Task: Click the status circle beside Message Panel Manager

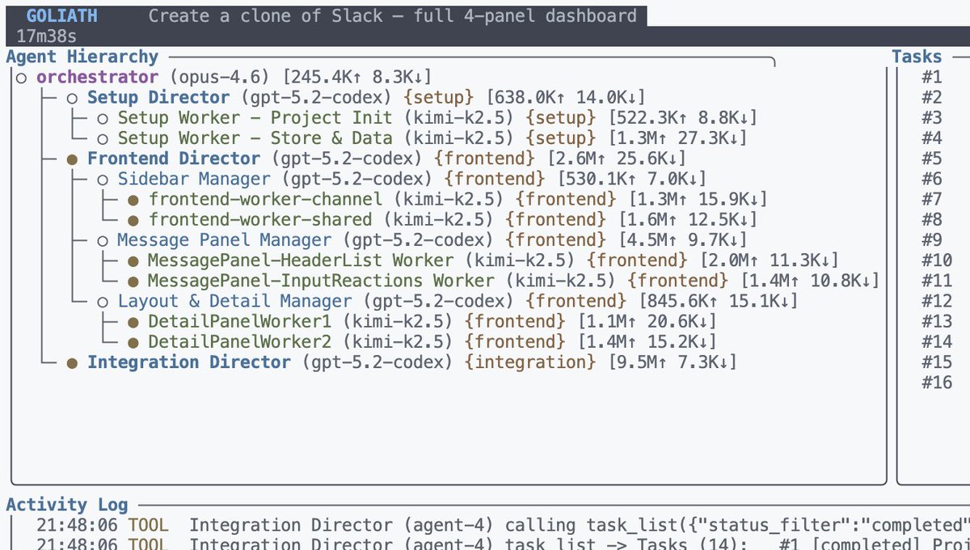Action: tap(103, 241)
